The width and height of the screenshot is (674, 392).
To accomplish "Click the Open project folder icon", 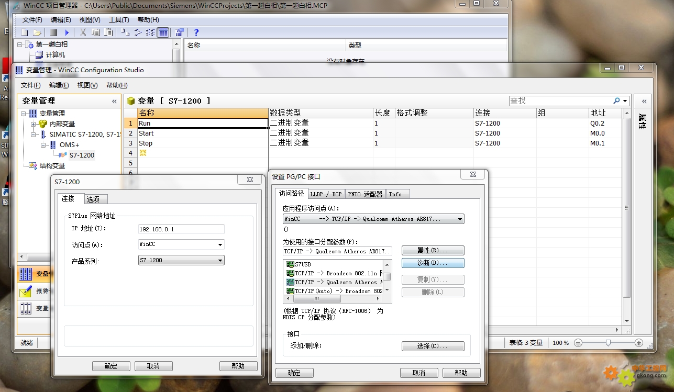I will (x=37, y=32).
